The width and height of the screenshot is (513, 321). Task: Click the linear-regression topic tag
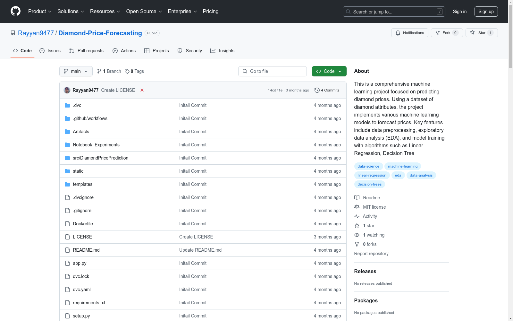(x=372, y=175)
